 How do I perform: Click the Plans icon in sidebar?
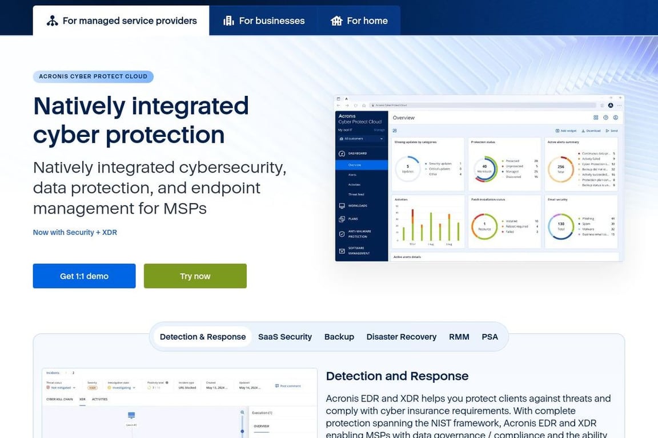pyautogui.click(x=342, y=219)
